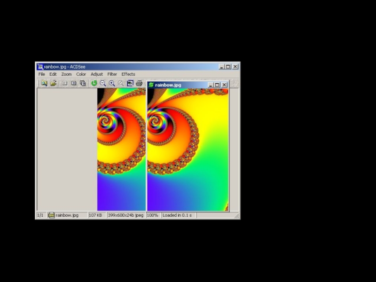This screenshot has height=282, width=376.
Task: Click the green icon in floating rainbow.jpg window
Action: pos(151,85)
